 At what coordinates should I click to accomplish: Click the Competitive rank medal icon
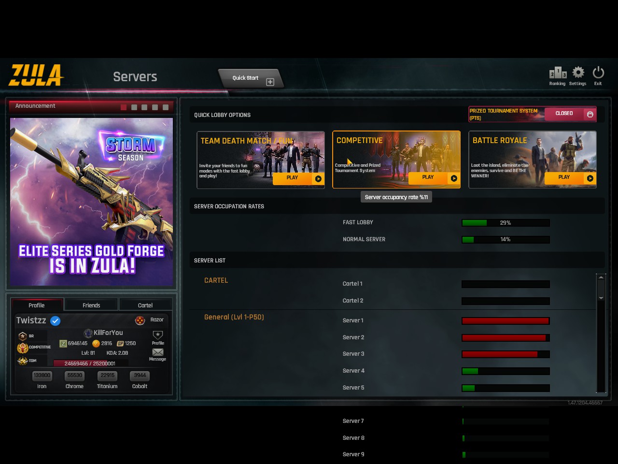click(22, 348)
